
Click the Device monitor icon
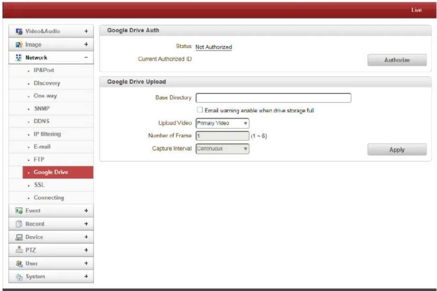[19, 237]
